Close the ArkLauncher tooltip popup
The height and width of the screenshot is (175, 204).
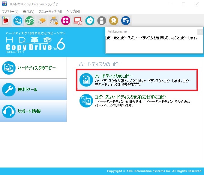click(x=200, y=32)
